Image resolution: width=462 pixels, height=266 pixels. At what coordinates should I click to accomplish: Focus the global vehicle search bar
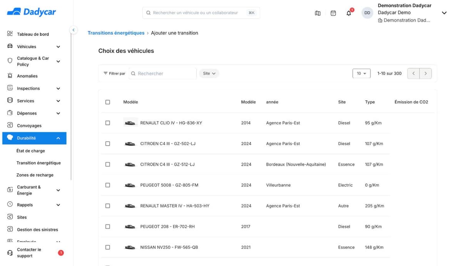pyautogui.click(x=201, y=13)
